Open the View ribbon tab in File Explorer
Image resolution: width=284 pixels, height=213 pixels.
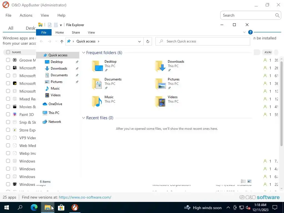coord(91,32)
